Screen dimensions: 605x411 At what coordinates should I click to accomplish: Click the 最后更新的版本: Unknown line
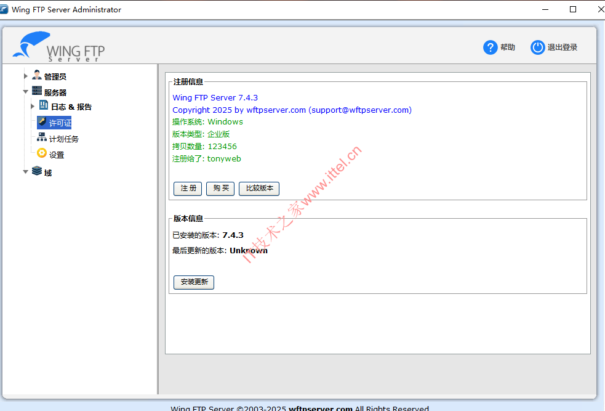220,251
